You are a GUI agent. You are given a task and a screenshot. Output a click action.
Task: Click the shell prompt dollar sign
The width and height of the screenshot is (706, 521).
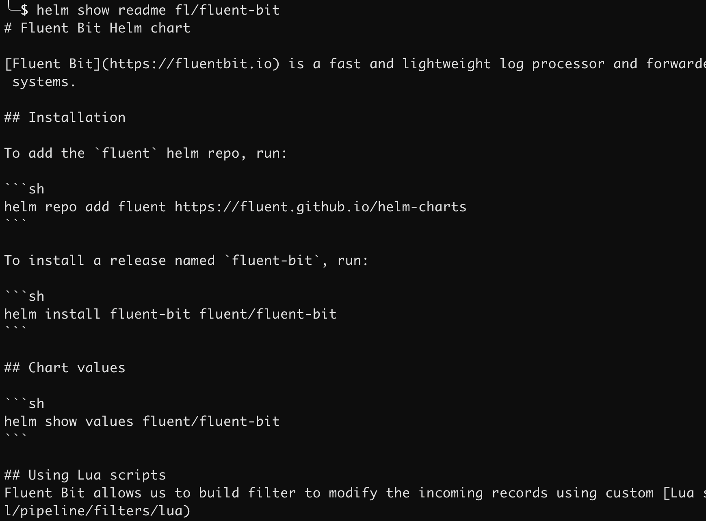pos(24,10)
